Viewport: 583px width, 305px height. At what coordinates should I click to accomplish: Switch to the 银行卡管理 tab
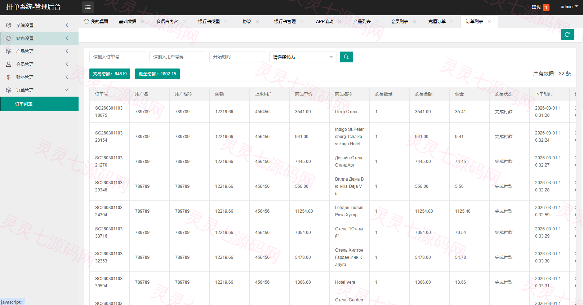[285, 22]
